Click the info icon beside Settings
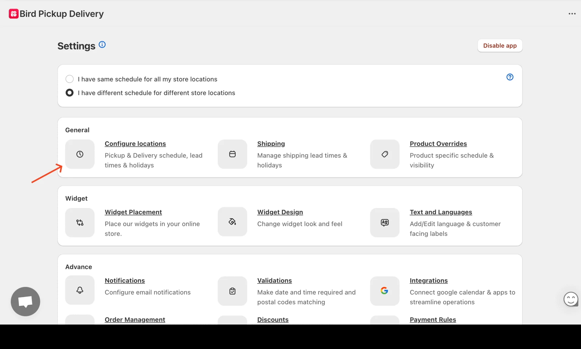Viewport: 581px width, 349px height. pos(102,45)
